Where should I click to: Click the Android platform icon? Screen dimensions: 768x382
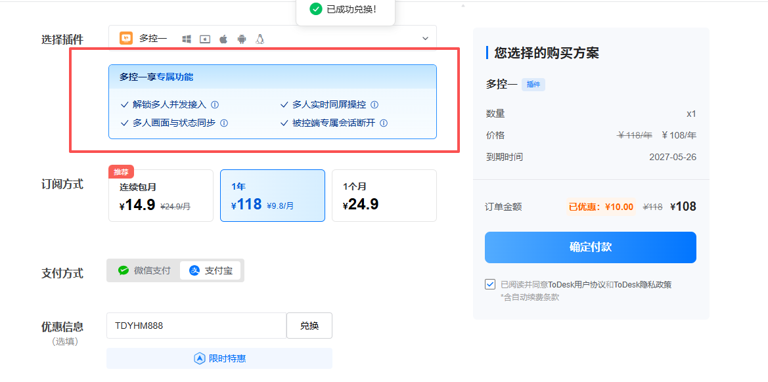(x=242, y=39)
